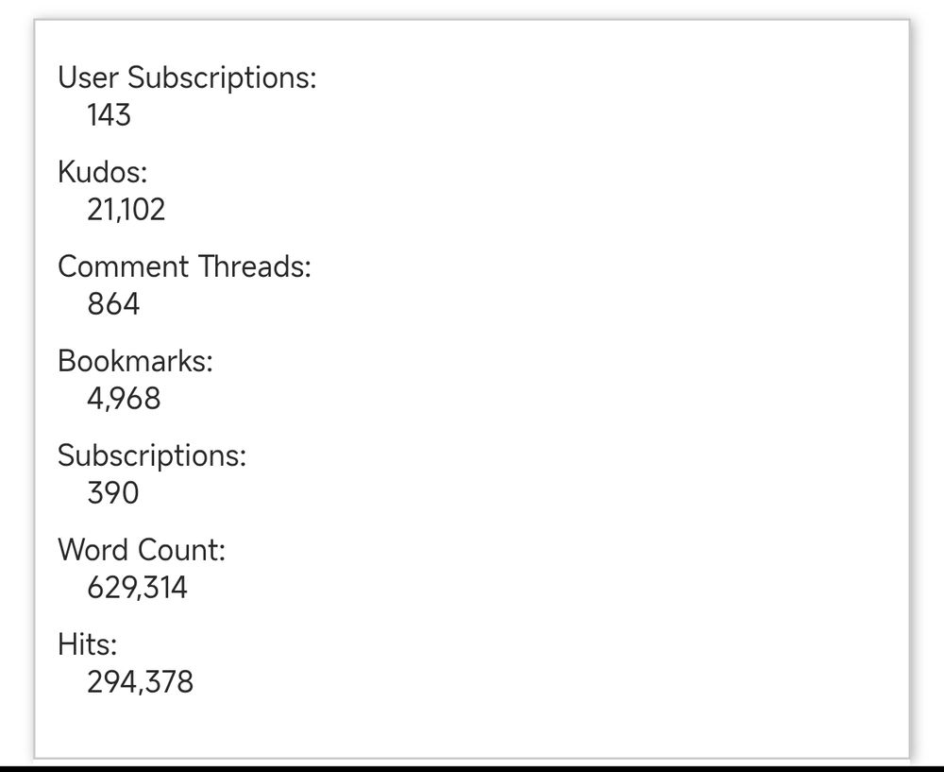The height and width of the screenshot is (772, 944).
Task: Click the User Subscriptions label
Action: 187,77
